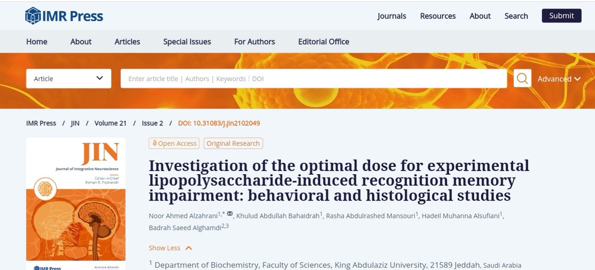Click the Issue 2 breadcrumb link
The height and width of the screenshot is (270, 595).
pos(151,123)
